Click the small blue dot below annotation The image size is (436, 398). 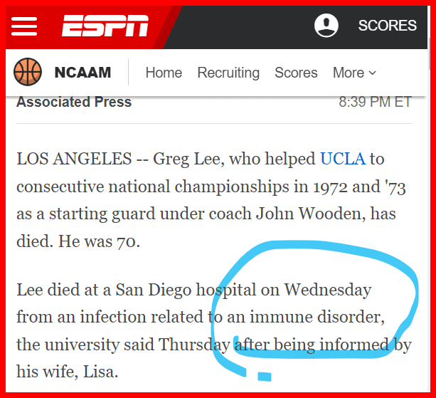[x=264, y=376]
